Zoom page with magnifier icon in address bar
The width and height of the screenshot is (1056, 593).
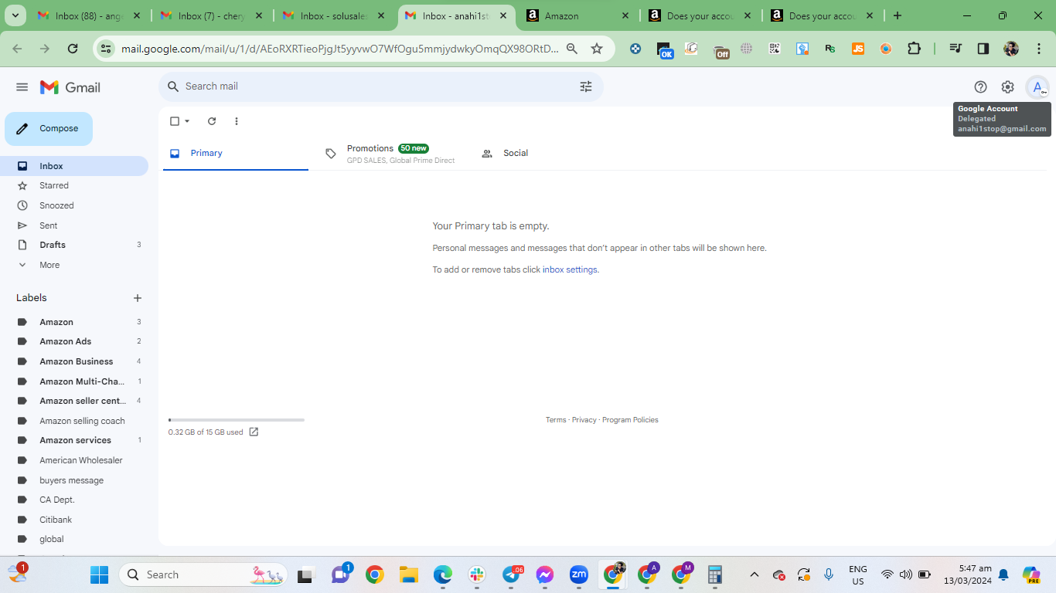[572, 49]
